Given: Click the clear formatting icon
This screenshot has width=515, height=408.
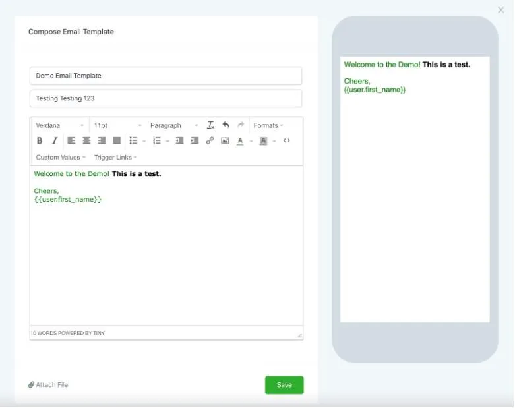Looking at the screenshot, I should (x=210, y=125).
